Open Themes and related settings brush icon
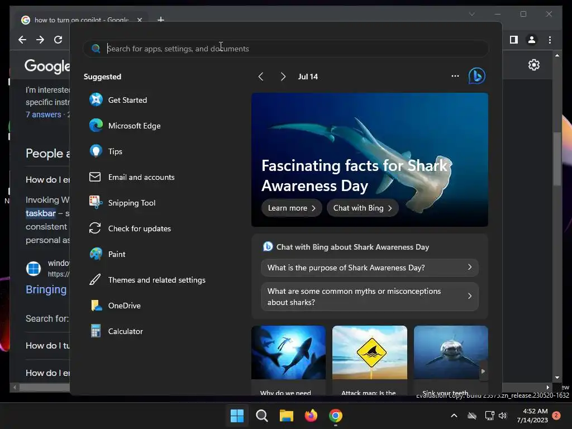572x429 pixels. (95, 279)
